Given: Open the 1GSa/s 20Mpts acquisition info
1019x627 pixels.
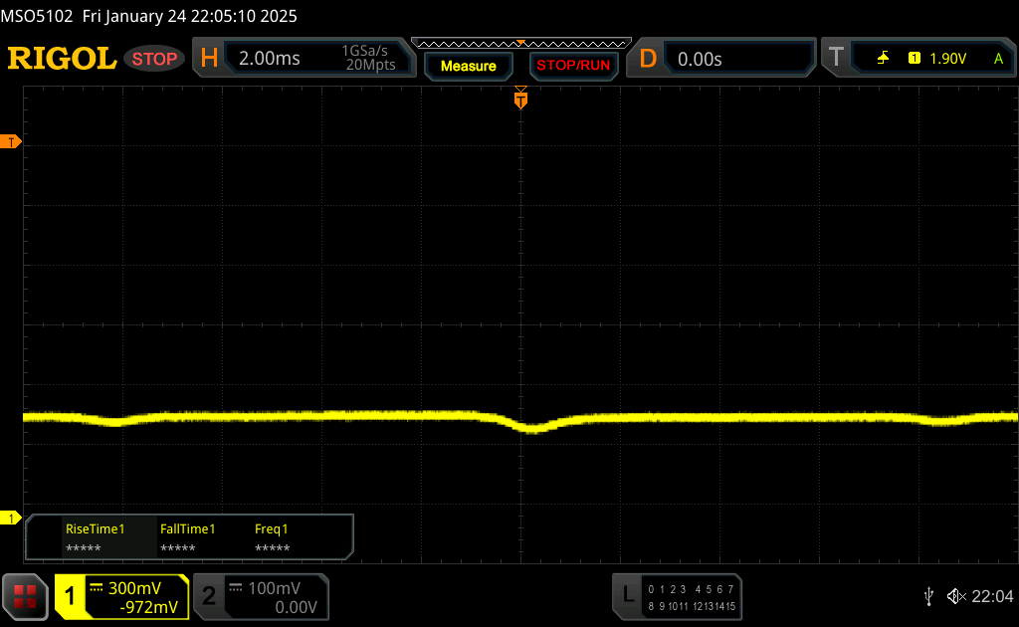Looking at the screenshot, I should (x=370, y=58).
